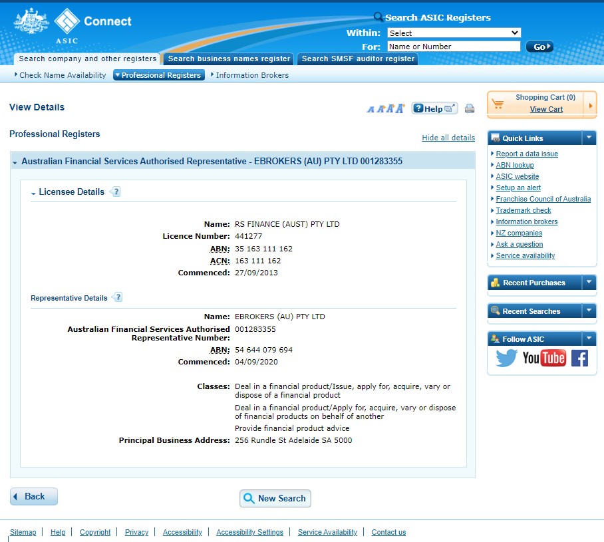This screenshot has height=542, width=604.
Task: Click the New Search button
Action: 275,498
